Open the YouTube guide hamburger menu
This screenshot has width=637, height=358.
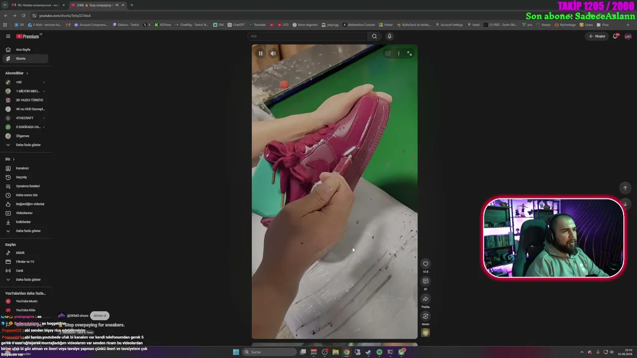tap(8, 36)
